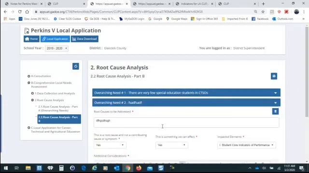Open the Skype for Business taskbar icon
The width and height of the screenshot is (309, 173).
pyautogui.click(x=161, y=168)
